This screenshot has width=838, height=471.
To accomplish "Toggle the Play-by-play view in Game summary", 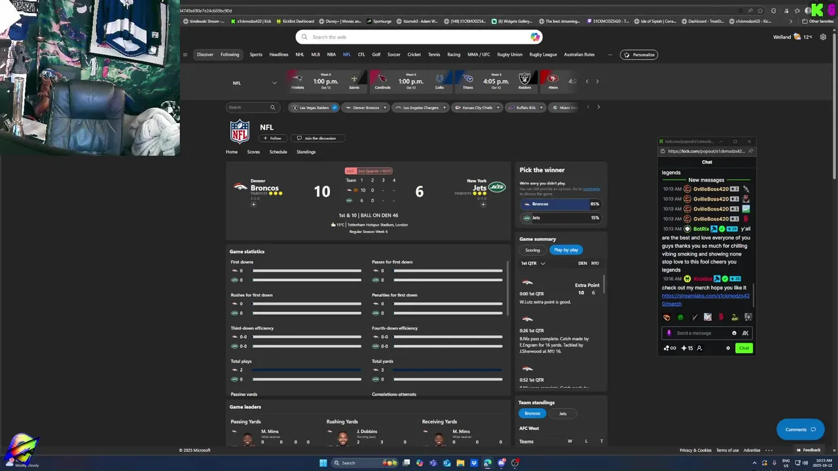I will click(x=566, y=250).
